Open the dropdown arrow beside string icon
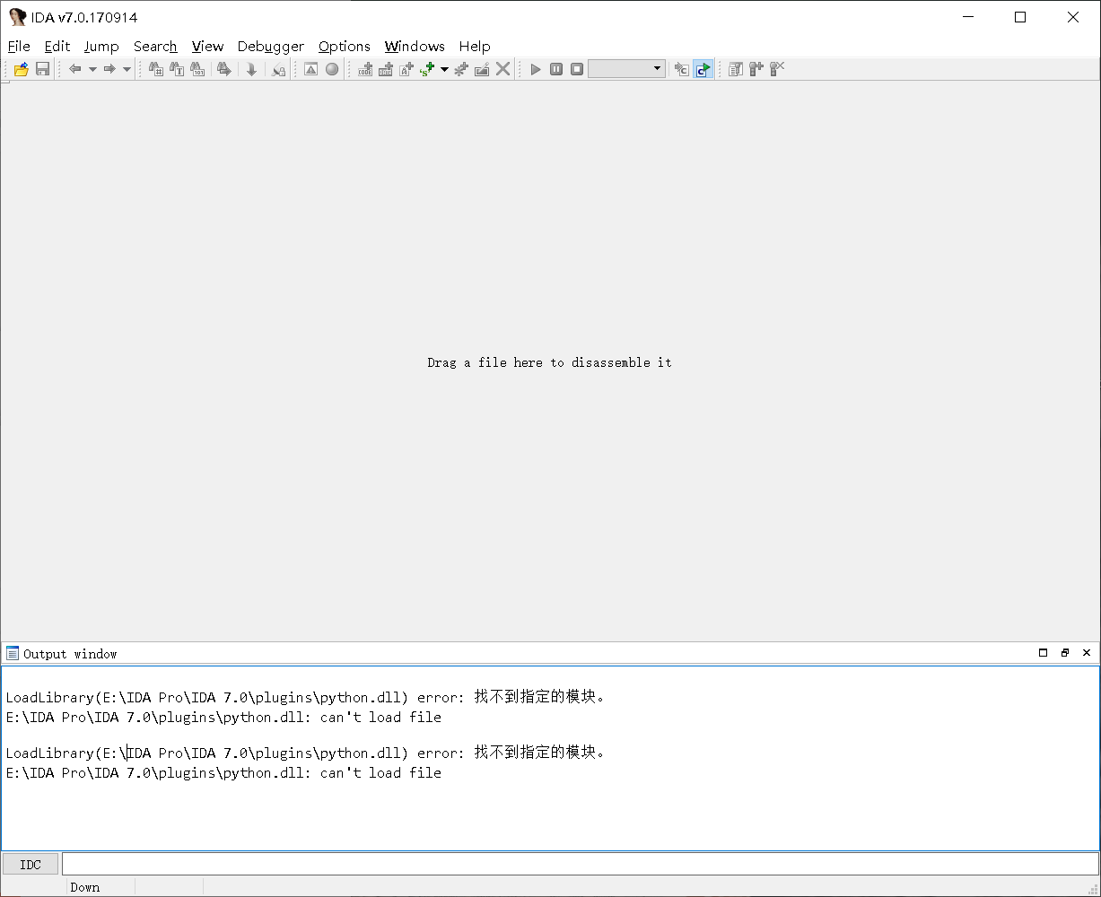The image size is (1101, 897). (x=444, y=69)
